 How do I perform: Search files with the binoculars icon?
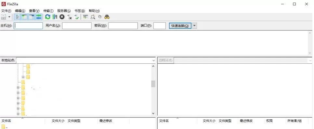pos(107,17)
